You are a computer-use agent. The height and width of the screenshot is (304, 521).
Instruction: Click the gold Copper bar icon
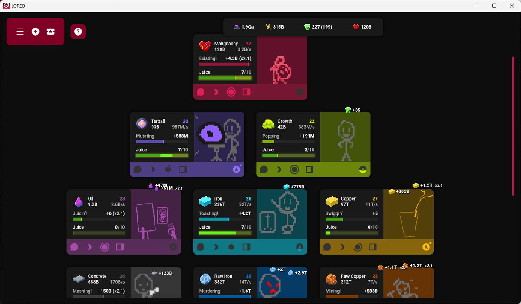coord(331,201)
